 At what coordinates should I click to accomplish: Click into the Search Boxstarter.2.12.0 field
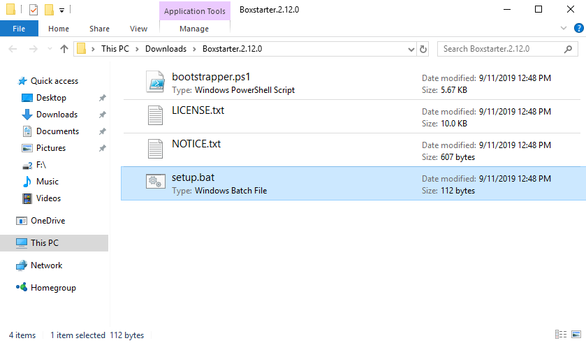click(x=502, y=49)
